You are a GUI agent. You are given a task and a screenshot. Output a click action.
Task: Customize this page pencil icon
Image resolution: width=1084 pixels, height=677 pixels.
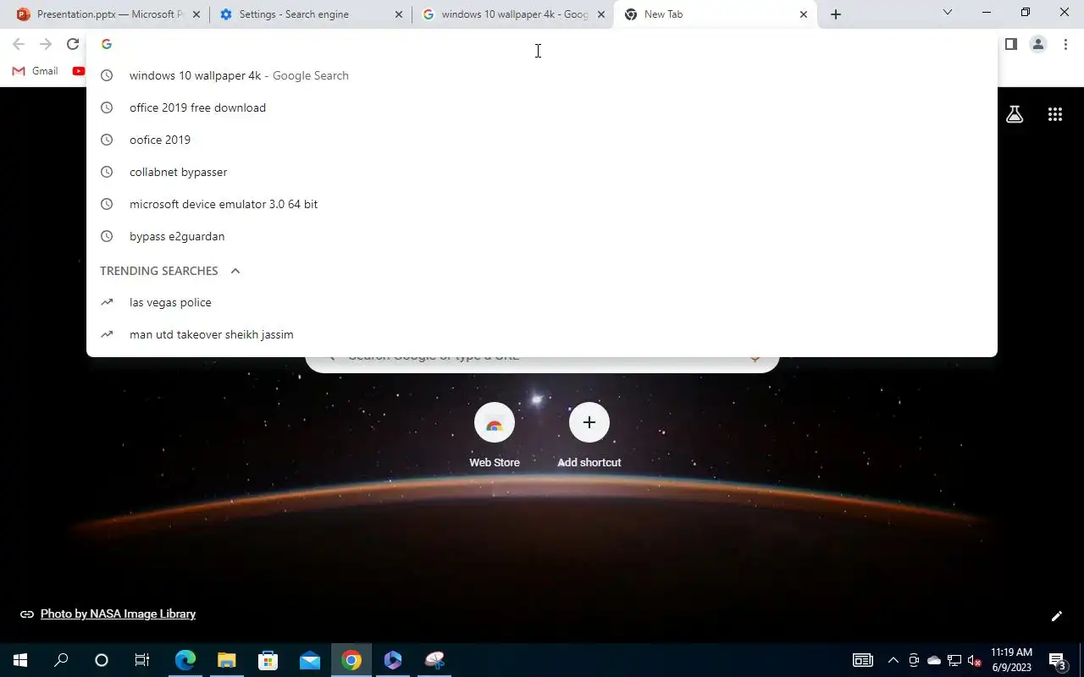pyautogui.click(x=1056, y=616)
